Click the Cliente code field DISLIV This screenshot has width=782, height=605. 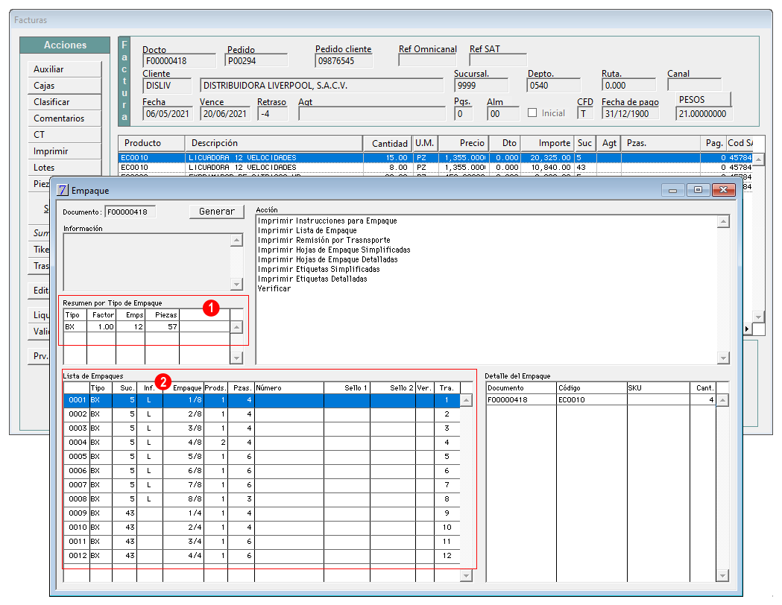point(167,86)
